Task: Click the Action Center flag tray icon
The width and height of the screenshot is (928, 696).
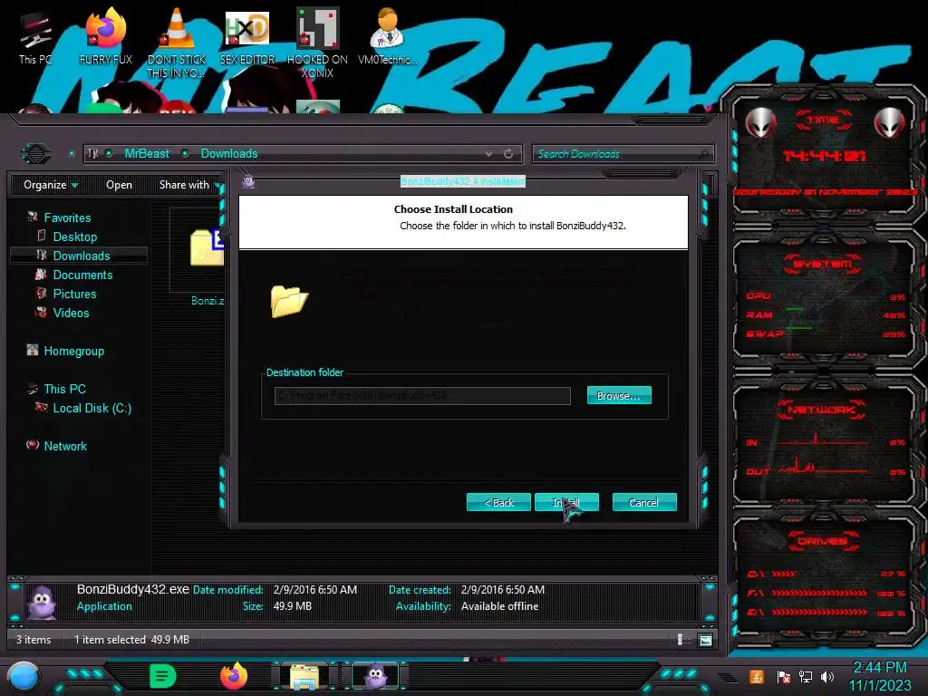Action: click(x=784, y=676)
